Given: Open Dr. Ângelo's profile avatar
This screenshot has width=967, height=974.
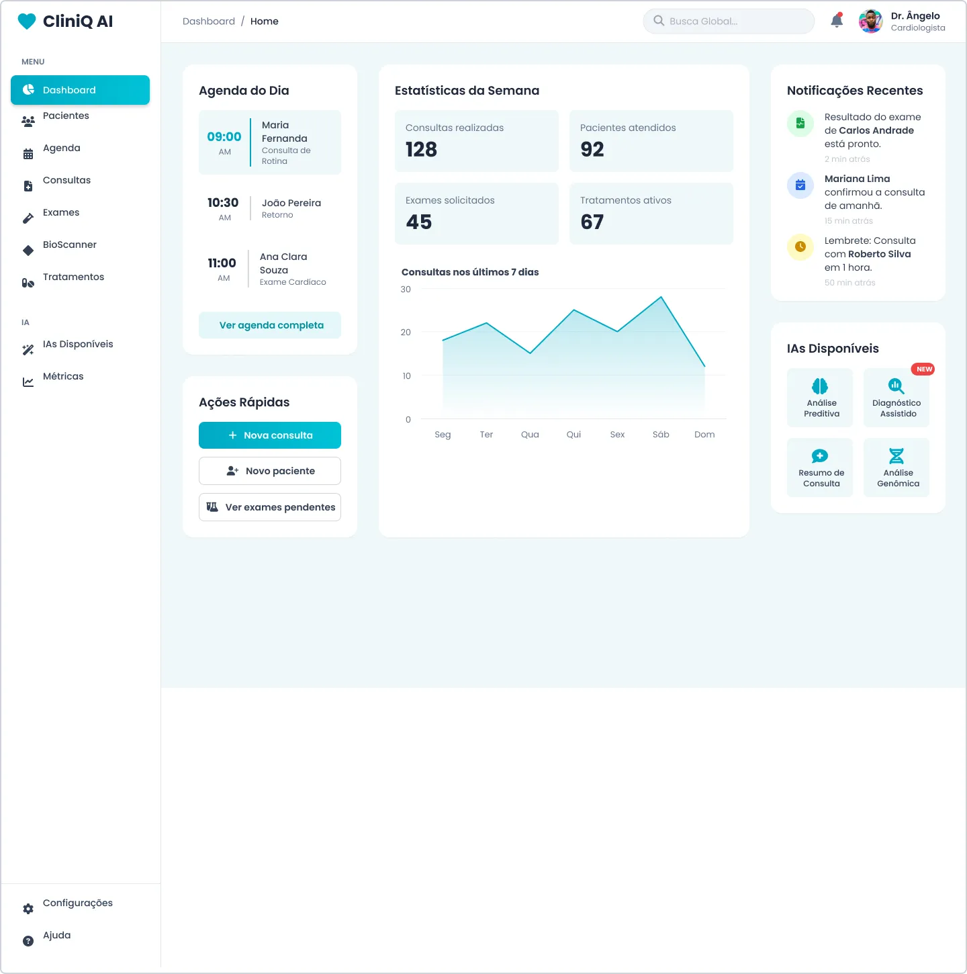Looking at the screenshot, I should click(x=870, y=21).
